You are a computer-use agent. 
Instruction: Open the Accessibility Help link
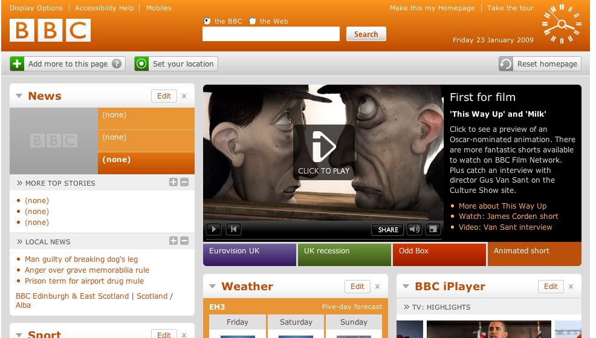(104, 8)
